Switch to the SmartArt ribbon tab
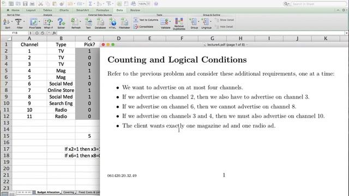 pos(82,10)
